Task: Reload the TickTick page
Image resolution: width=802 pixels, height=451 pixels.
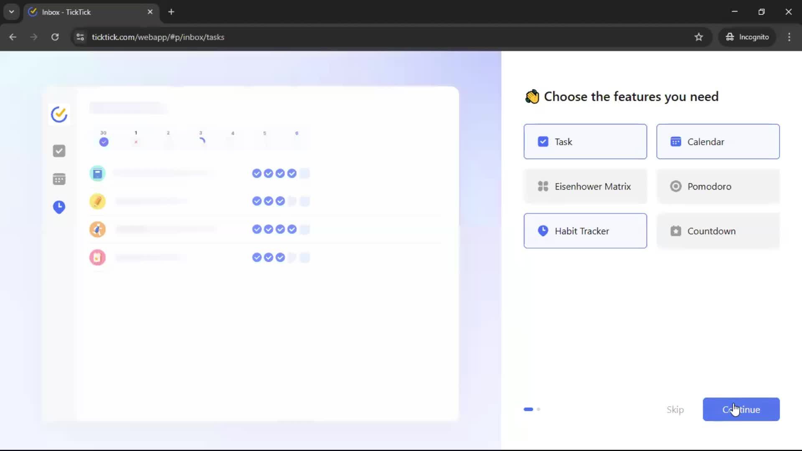Action: click(55, 37)
